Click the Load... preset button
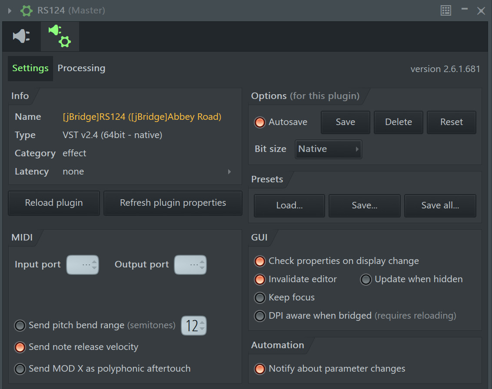 (x=289, y=206)
